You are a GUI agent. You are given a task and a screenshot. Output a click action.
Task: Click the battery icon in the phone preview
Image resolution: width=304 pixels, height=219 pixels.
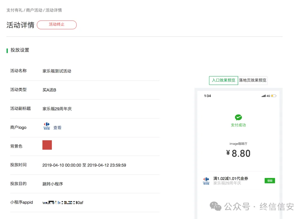pyautogui.click(x=274, y=96)
